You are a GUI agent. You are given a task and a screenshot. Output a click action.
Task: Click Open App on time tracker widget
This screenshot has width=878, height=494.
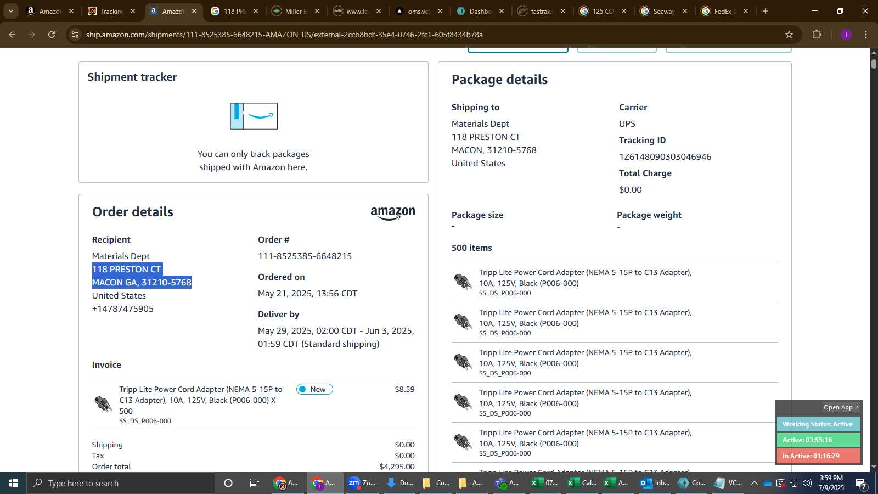841,407
